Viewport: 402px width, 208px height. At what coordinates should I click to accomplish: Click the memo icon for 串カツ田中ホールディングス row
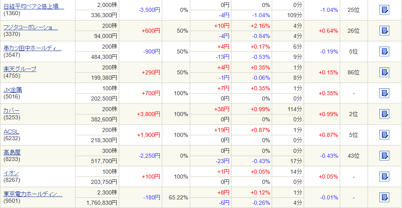[x=384, y=51]
